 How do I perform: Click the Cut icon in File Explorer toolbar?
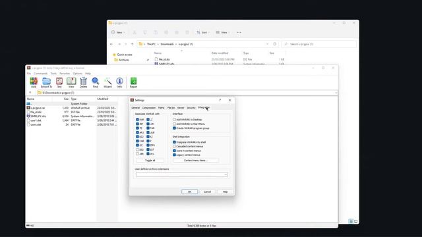[135, 32]
